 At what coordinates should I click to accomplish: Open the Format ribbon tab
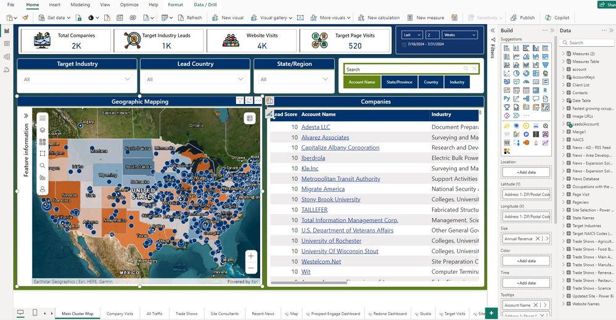pos(175,5)
